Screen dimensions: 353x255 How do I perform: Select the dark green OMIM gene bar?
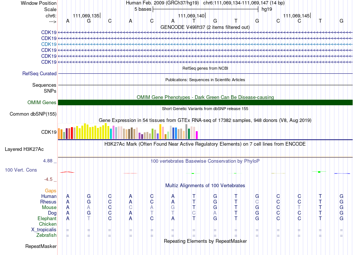[x=205, y=103]
